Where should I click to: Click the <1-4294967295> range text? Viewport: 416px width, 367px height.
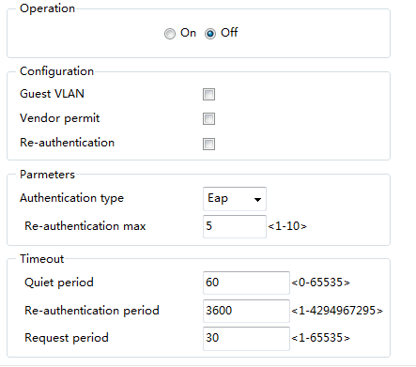coord(337,311)
